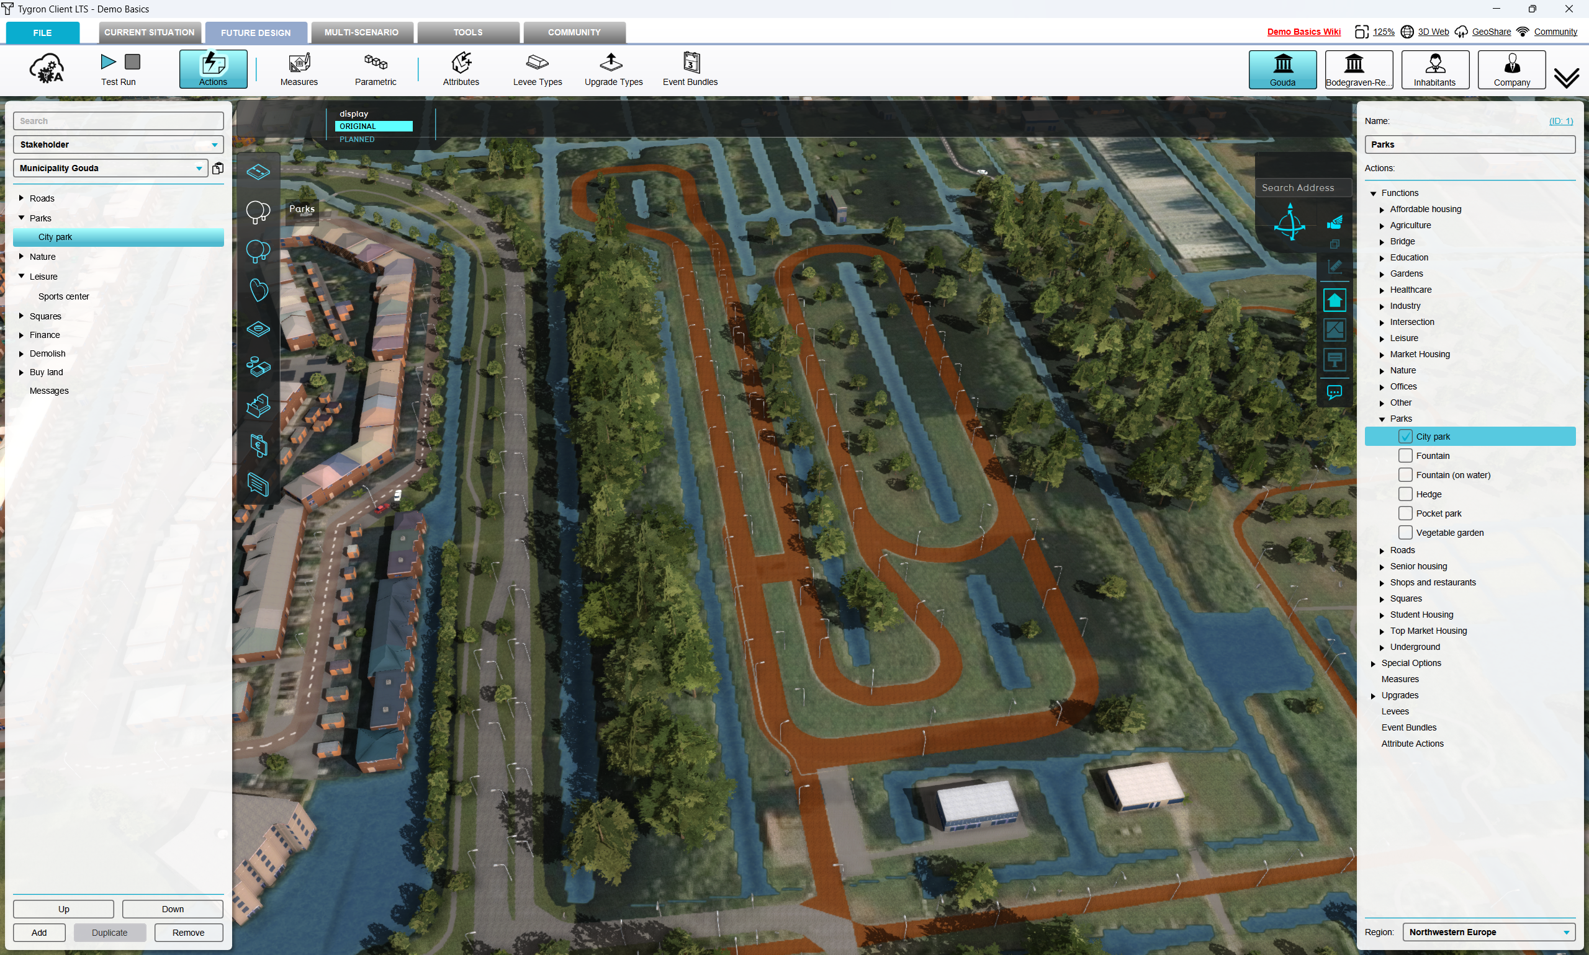The image size is (1589, 955).
Task: Click the Levee Types icon
Action: click(537, 68)
